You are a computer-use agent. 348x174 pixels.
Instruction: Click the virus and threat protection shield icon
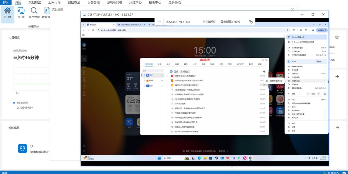22,148
